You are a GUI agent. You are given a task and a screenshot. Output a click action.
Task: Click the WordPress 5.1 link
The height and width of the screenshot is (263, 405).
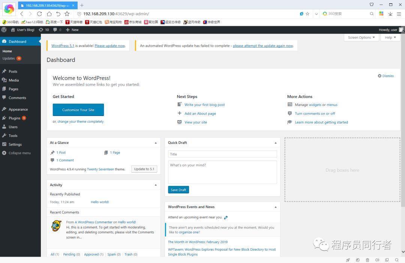pyautogui.click(x=63, y=46)
